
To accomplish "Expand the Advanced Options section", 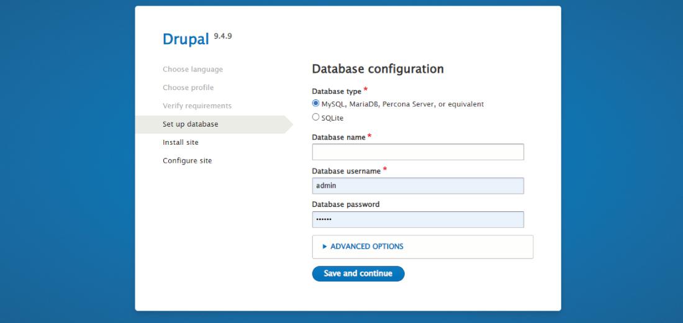I will [x=366, y=247].
